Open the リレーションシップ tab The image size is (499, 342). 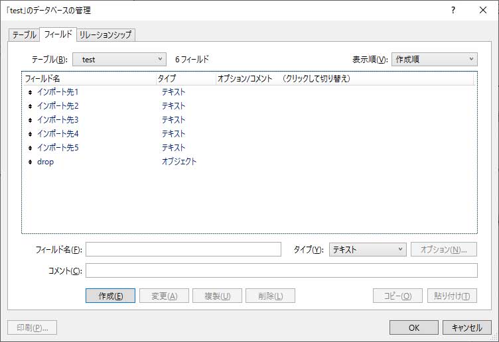(x=106, y=34)
